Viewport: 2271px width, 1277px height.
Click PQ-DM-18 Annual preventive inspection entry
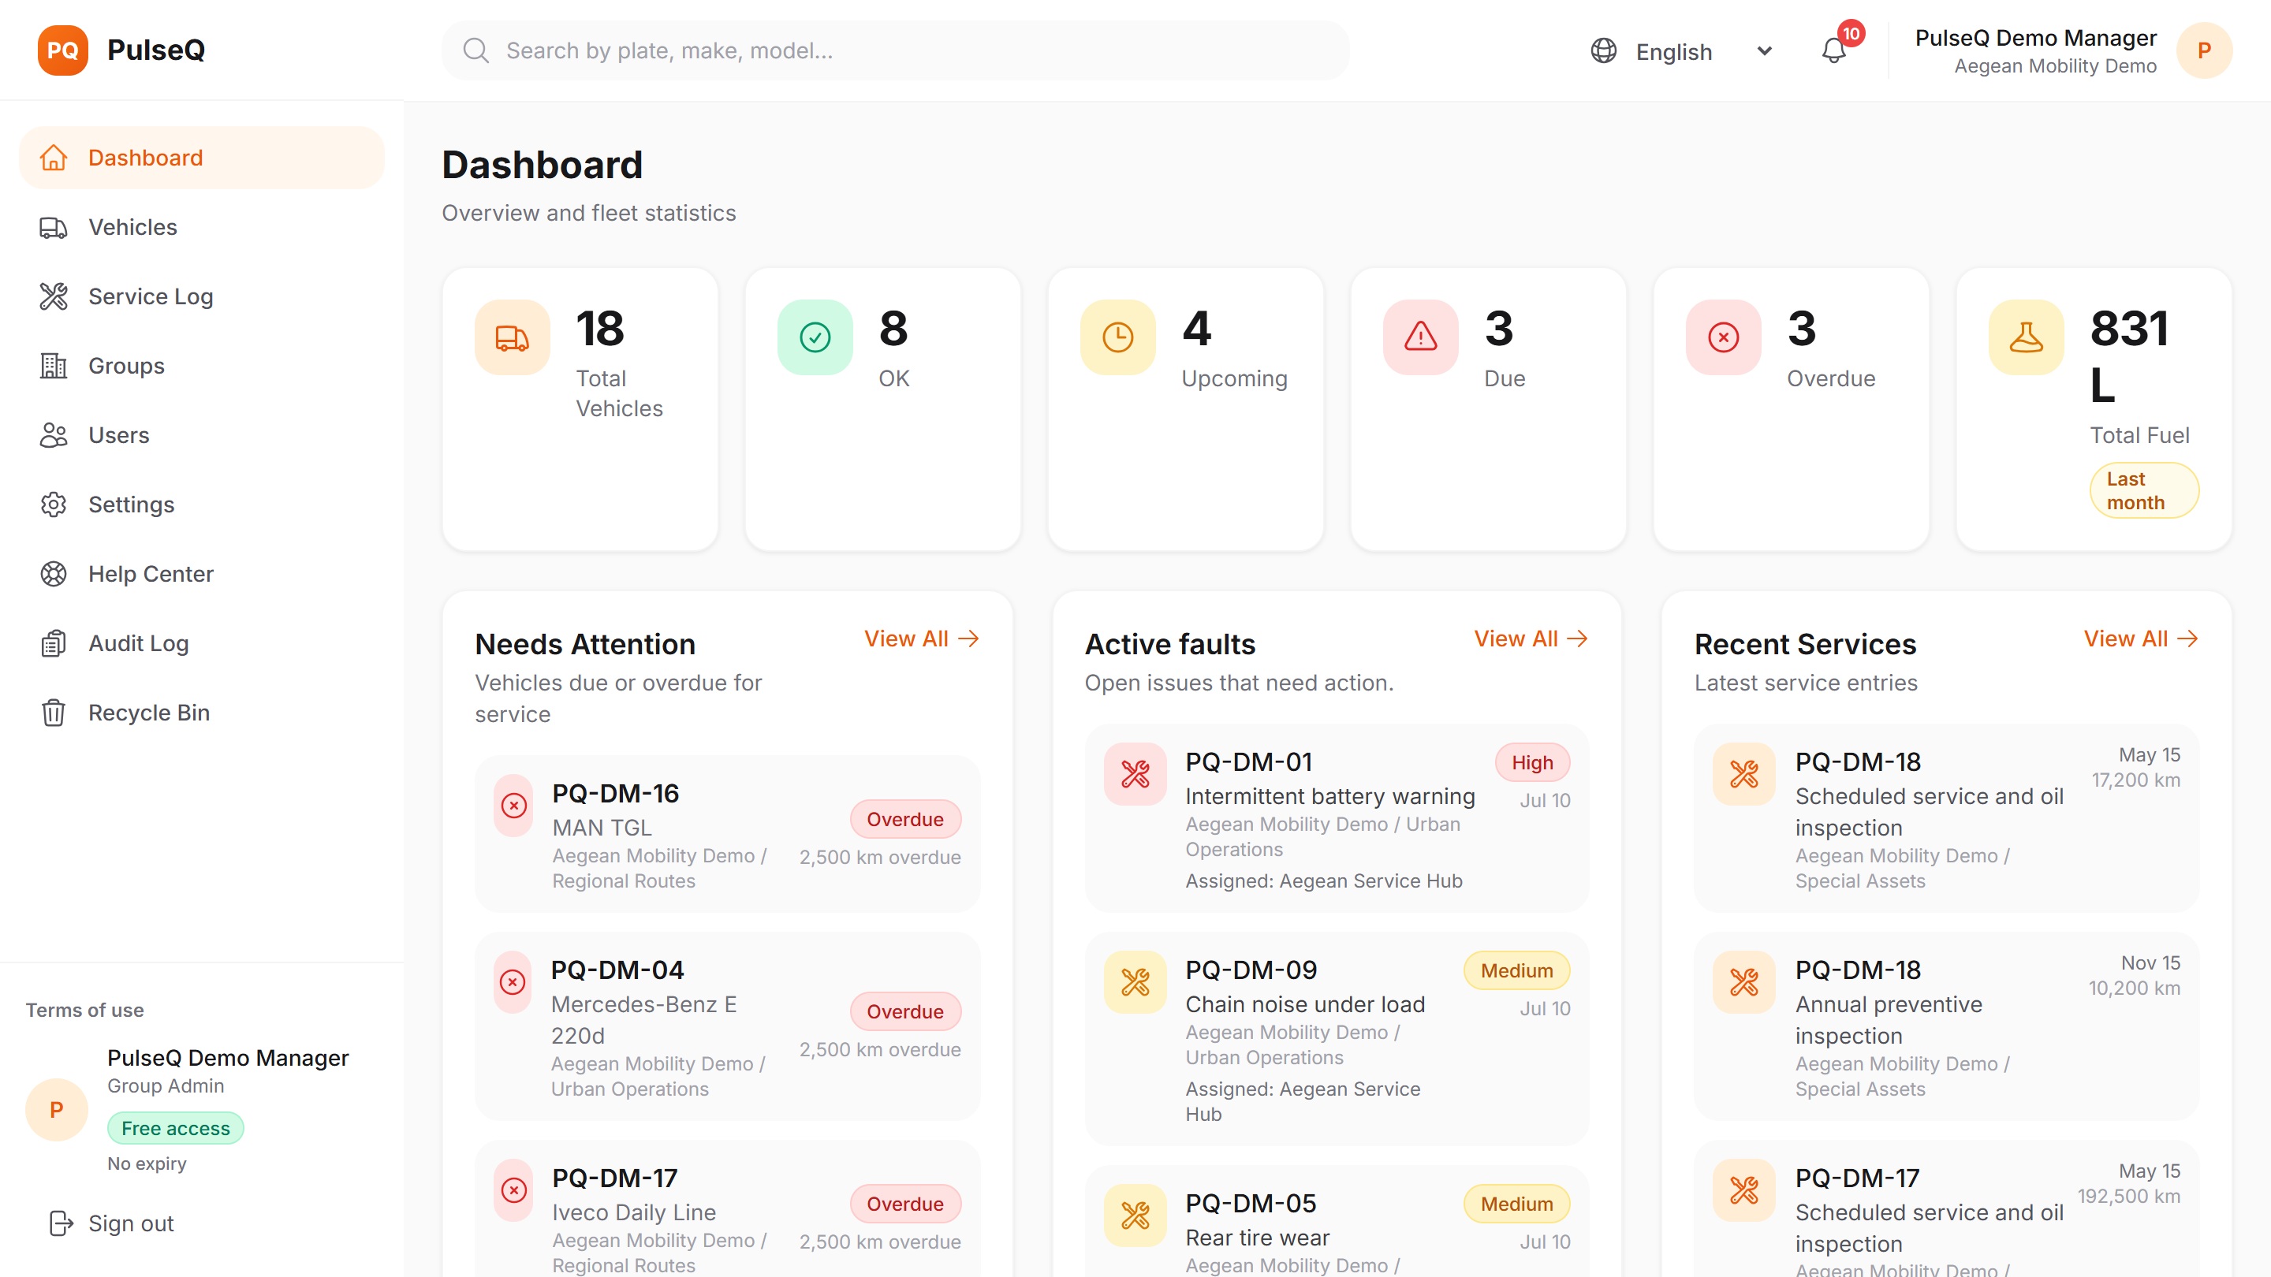(x=1947, y=1026)
